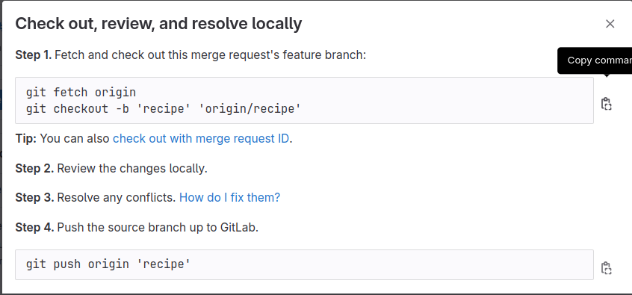Click the git fetch origin line
Screen dimensions: 632x295
(81, 93)
